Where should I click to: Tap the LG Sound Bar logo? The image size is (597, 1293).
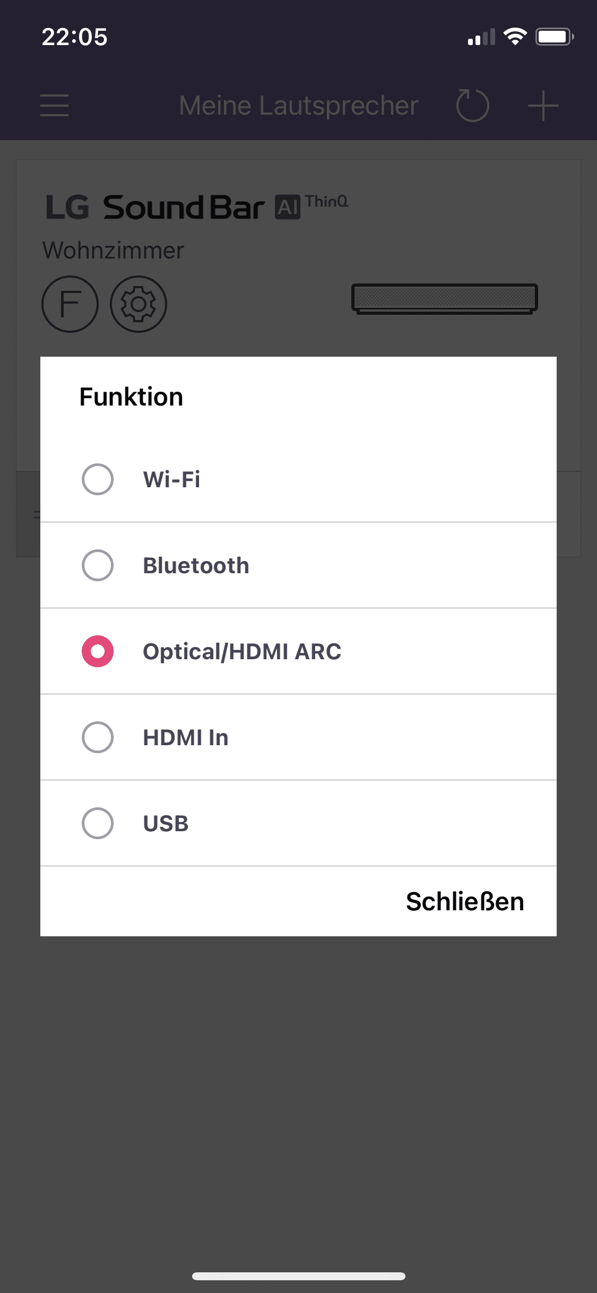point(196,207)
